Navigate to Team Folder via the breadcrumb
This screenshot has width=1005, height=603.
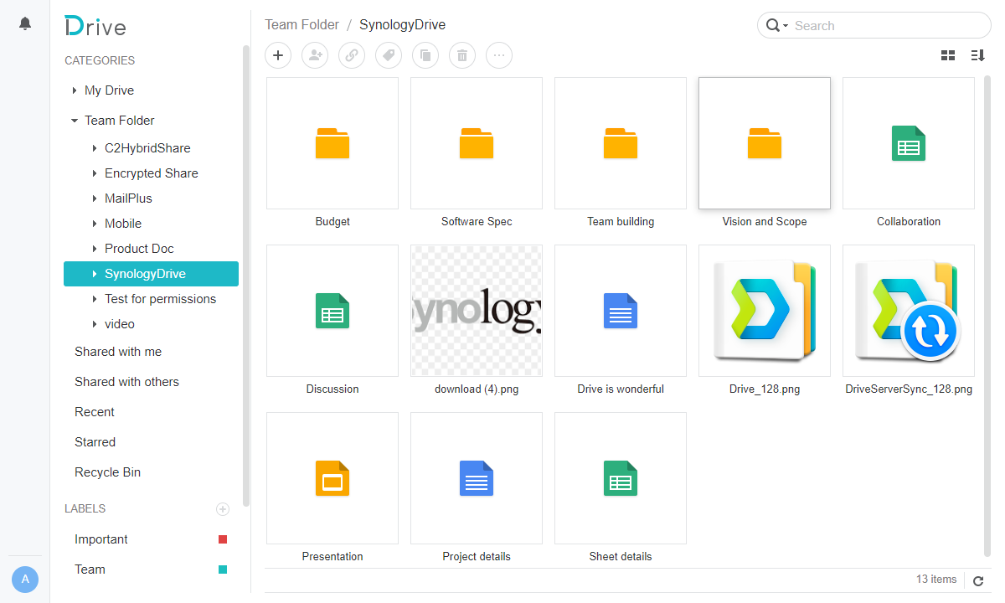tap(301, 24)
